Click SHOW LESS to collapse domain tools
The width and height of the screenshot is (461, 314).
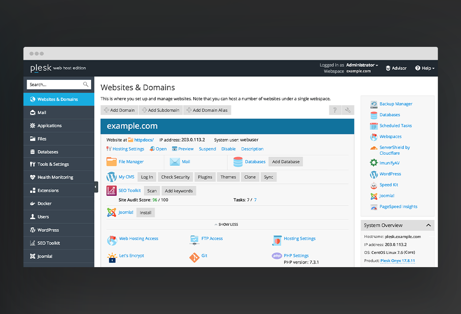pos(227,225)
